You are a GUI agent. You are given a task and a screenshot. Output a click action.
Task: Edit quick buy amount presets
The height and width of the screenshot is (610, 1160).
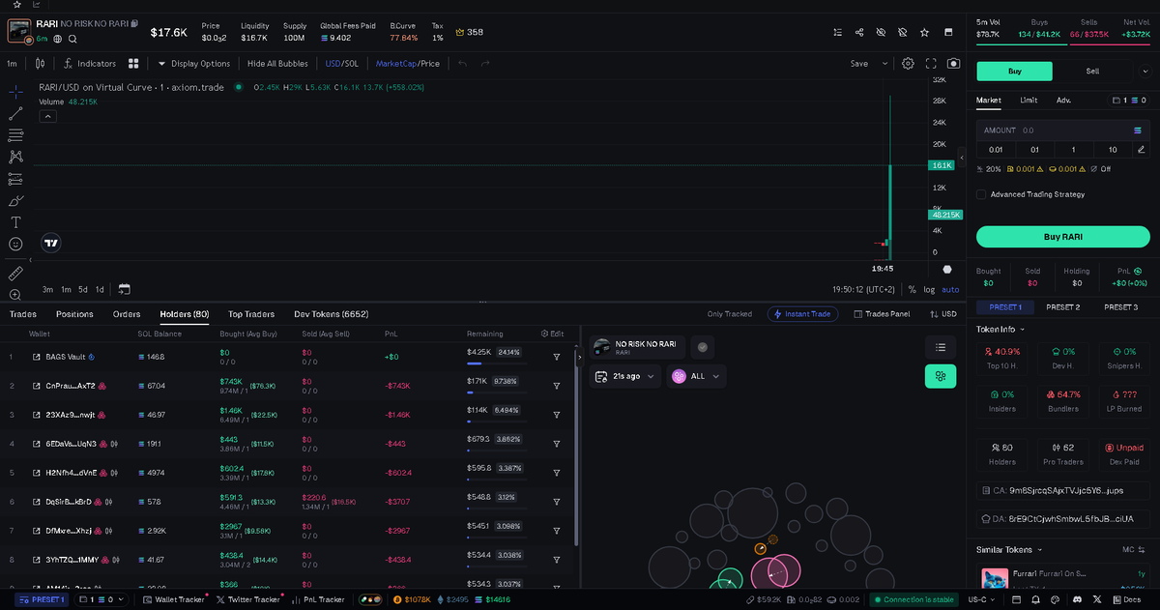click(1142, 150)
